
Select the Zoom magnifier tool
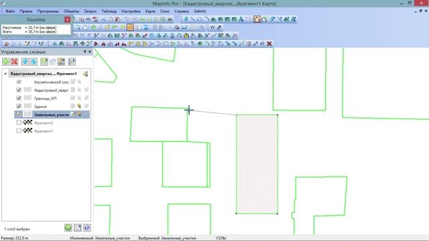click(78, 27)
